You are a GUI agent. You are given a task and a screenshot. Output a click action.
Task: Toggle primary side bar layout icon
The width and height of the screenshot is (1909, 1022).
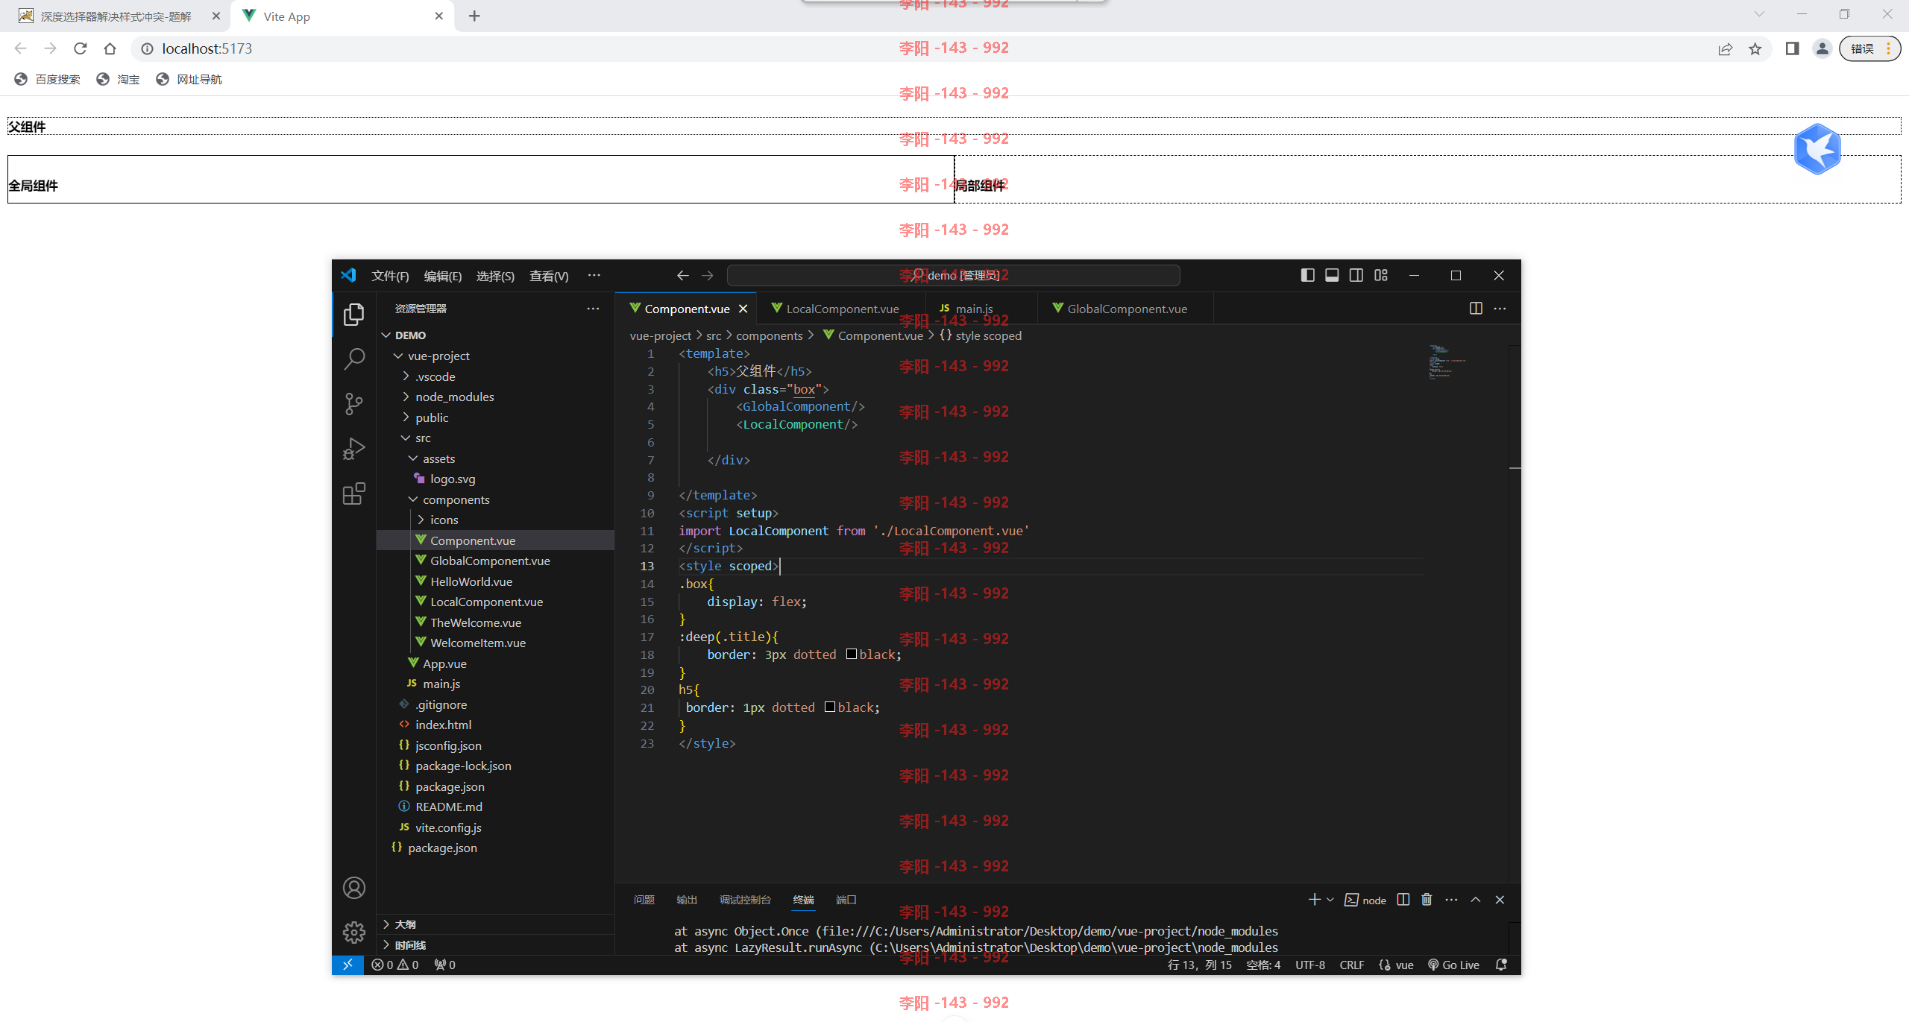[1307, 275]
